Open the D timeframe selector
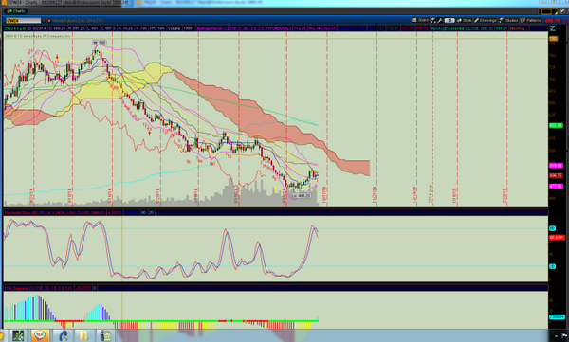This screenshot has height=342, width=569. 450,20
